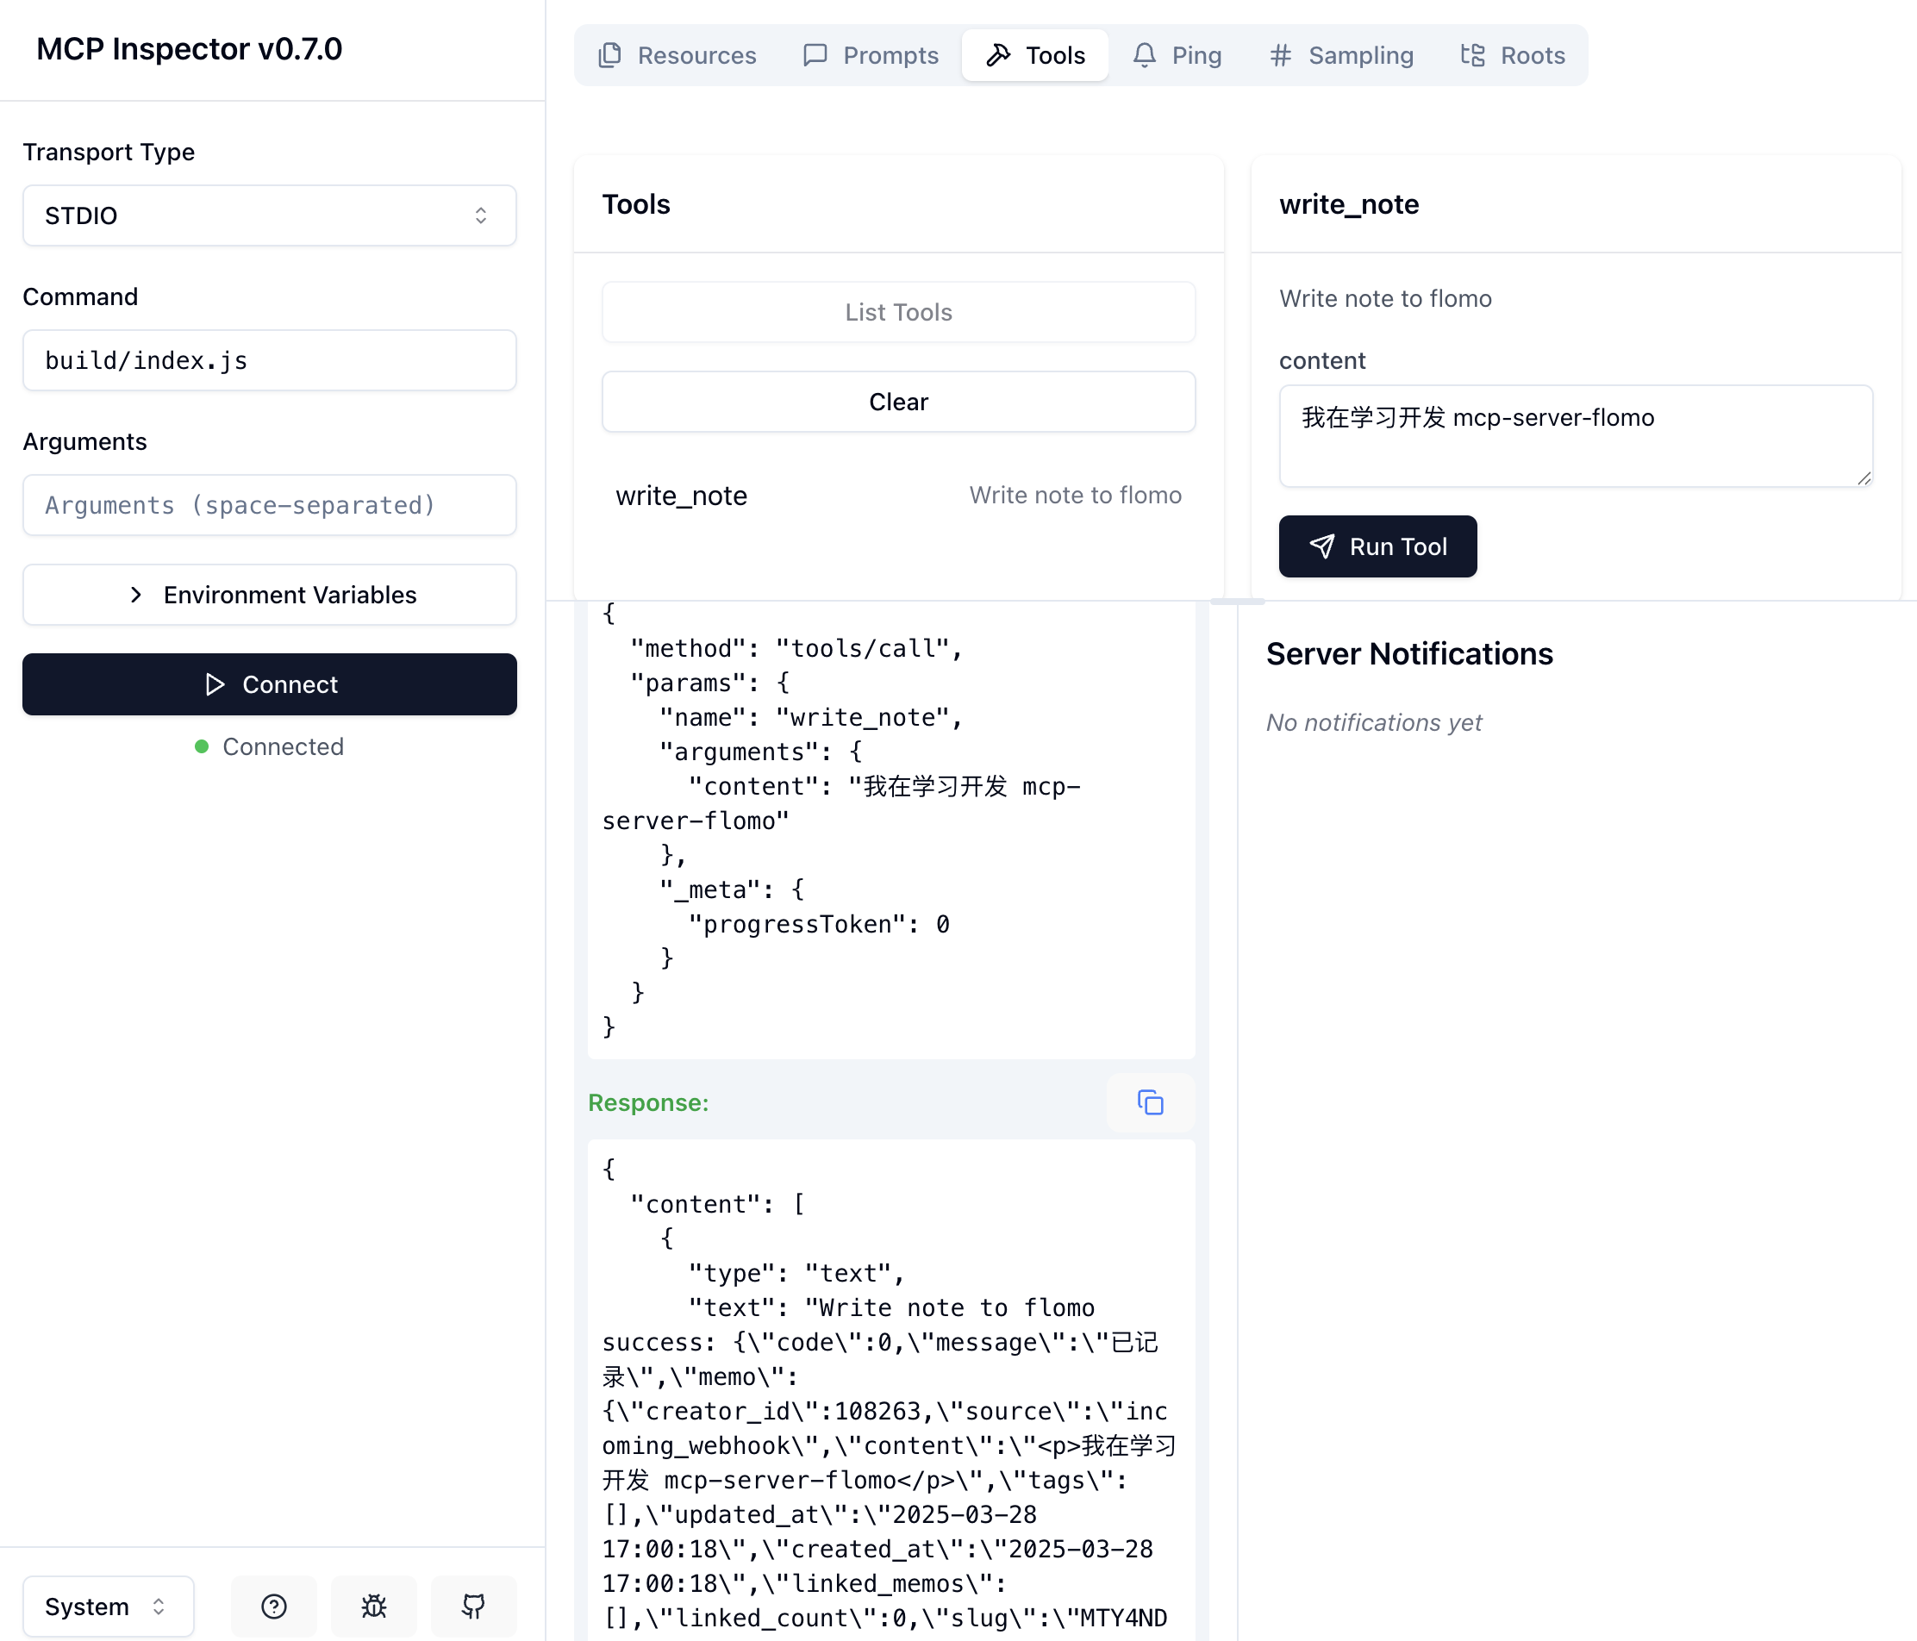Click the Sampling hash icon
The width and height of the screenshot is (1917, 1641).
(1281, 55)
